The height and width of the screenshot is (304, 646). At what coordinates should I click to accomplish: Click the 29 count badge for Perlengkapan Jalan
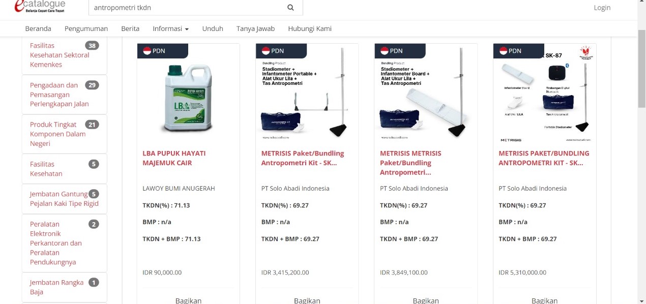click(92, 85)
